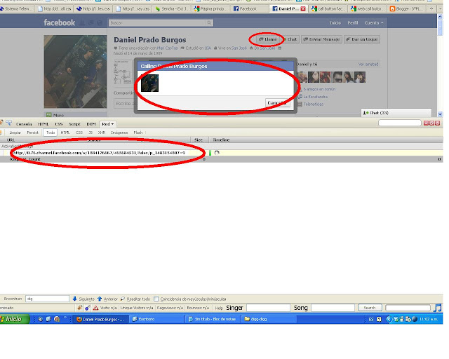Click the Singer input field
This screenshot has height=359, width=449.
point(268,308)
